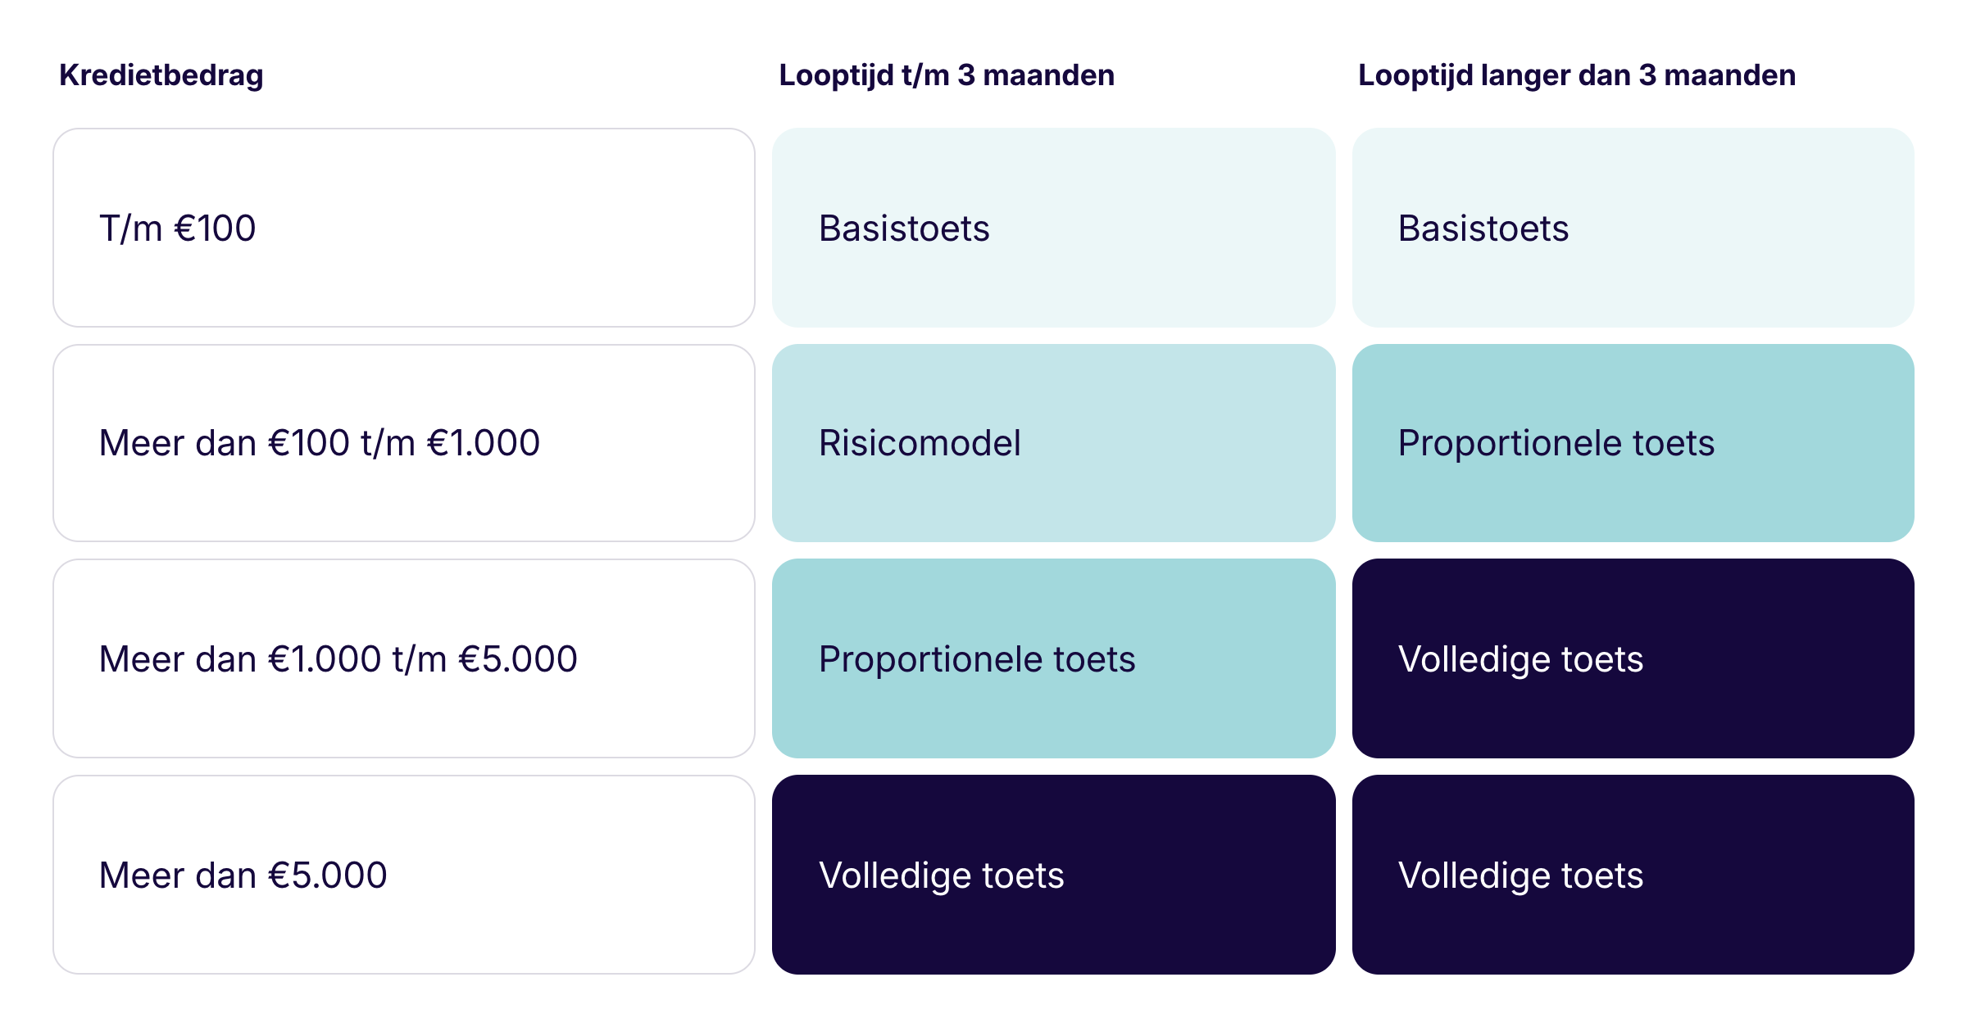The image size is (1967, 1027).
Task: Click the Kredietbedrag column header
Action: [161, 75]
